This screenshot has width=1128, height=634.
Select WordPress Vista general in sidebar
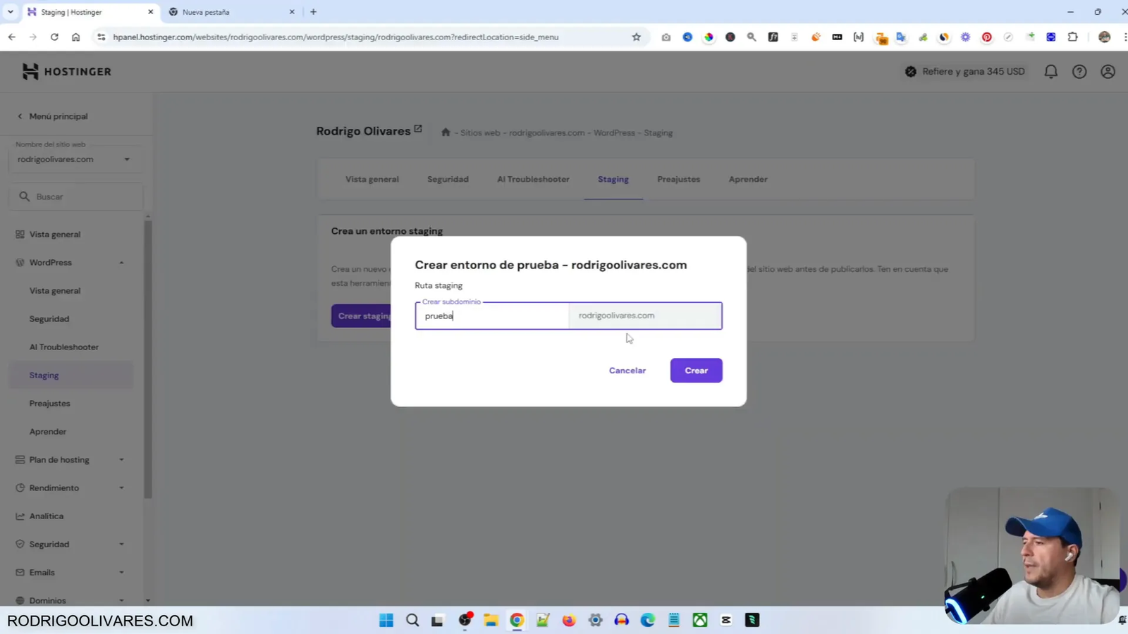(54, 290)
